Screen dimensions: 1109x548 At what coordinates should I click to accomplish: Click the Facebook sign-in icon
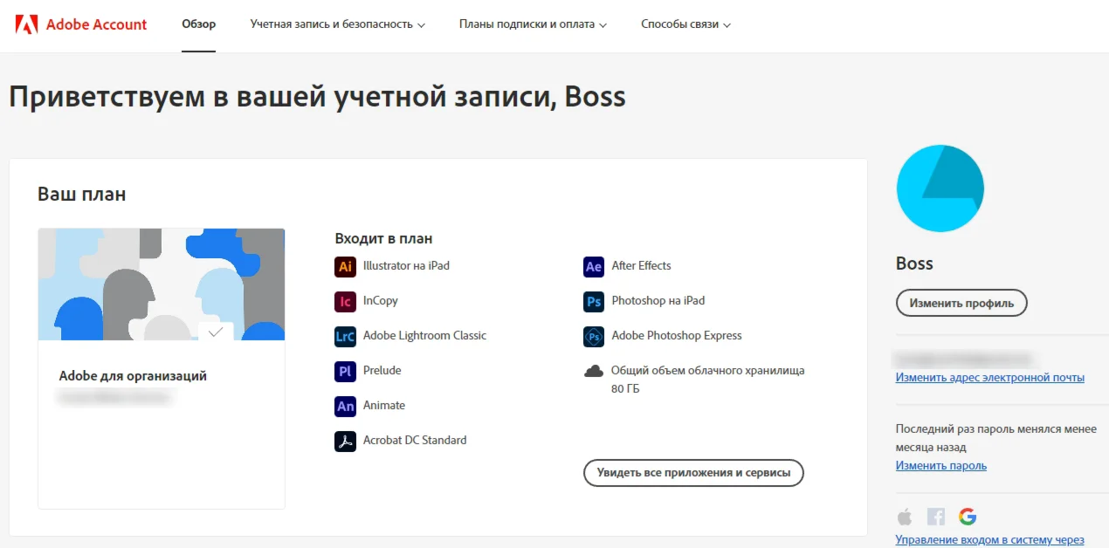(x=936, y=517)
